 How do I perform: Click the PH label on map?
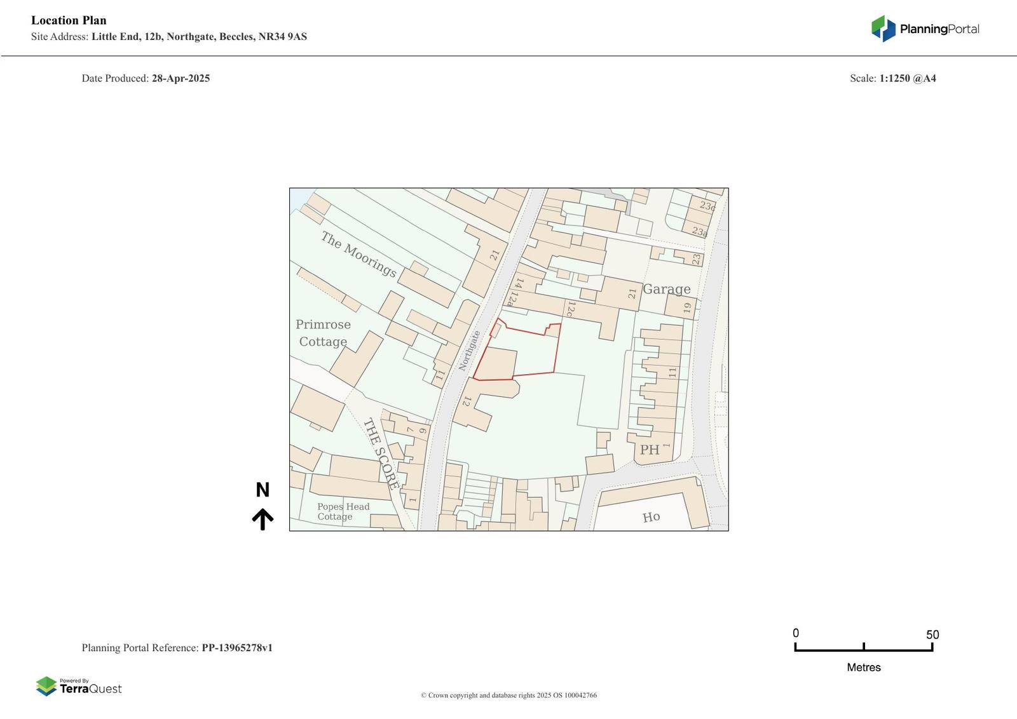pos(649,450)
